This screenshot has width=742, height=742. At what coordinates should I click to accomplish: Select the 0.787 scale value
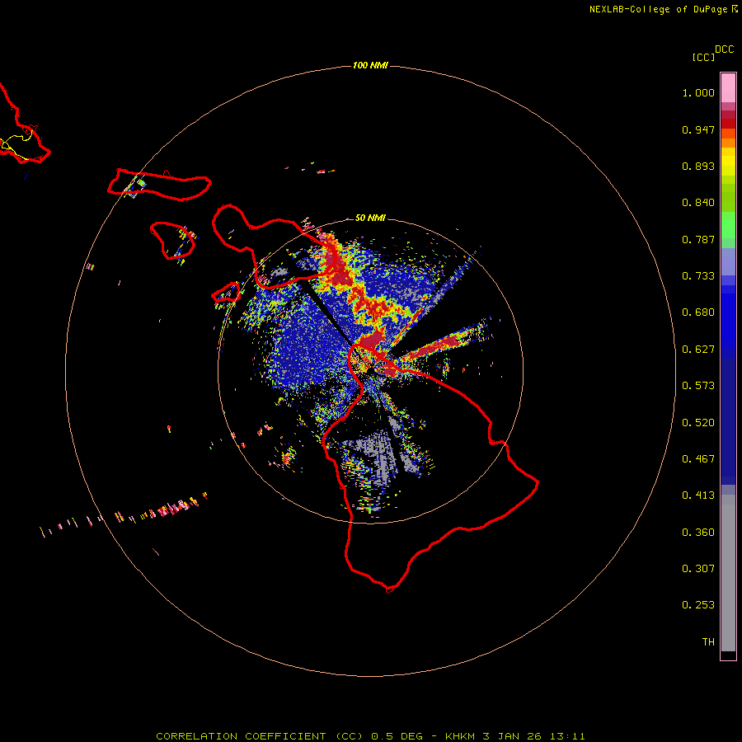698,239
